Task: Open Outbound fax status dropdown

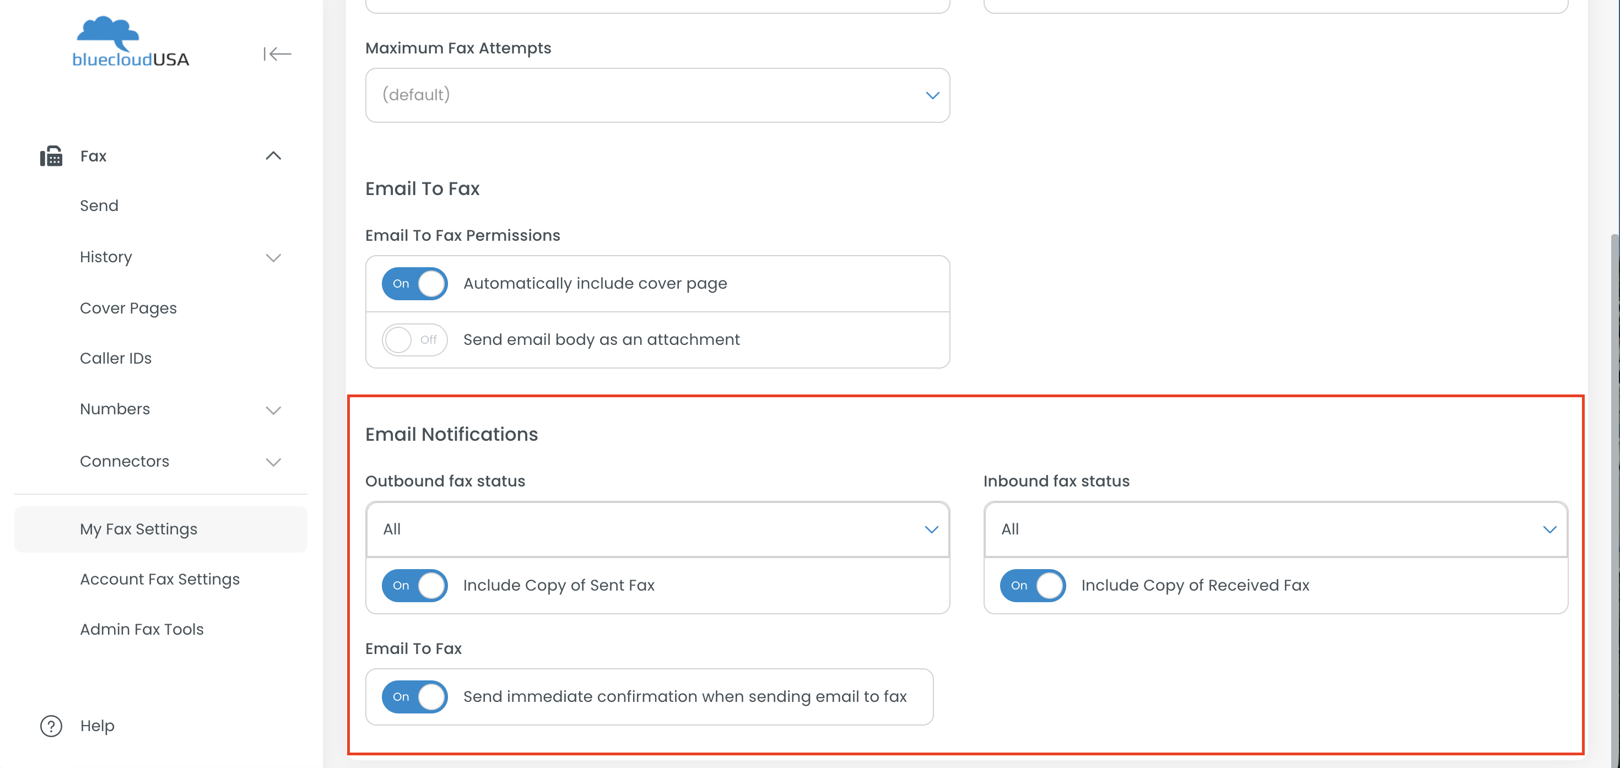Action: pos(657,529)
